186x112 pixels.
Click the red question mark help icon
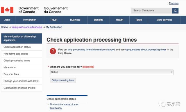53,51
